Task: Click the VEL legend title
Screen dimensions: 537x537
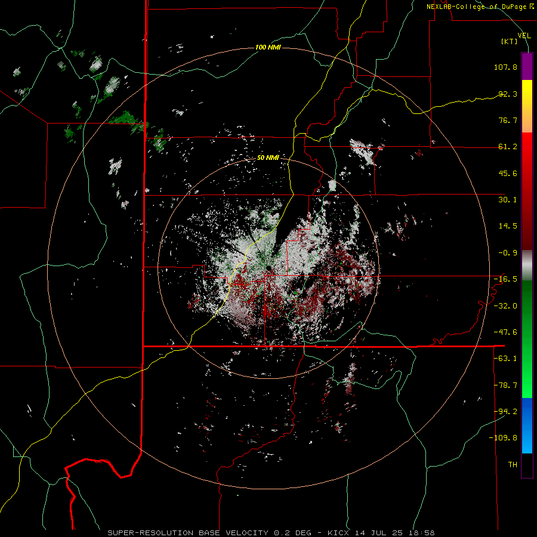Action: (524, 36)
